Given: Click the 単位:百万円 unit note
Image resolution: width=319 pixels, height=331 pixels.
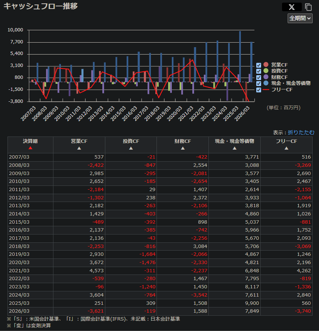Looking at the screenshot, I should [284, 108].
